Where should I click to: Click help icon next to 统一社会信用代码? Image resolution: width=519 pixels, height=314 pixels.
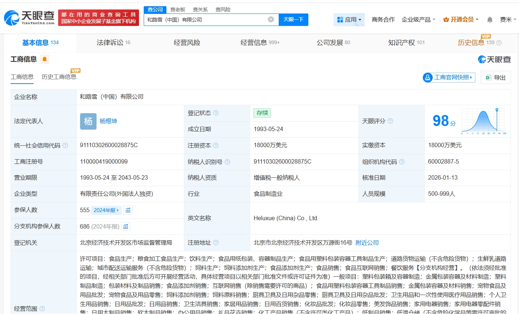point(65,145)
